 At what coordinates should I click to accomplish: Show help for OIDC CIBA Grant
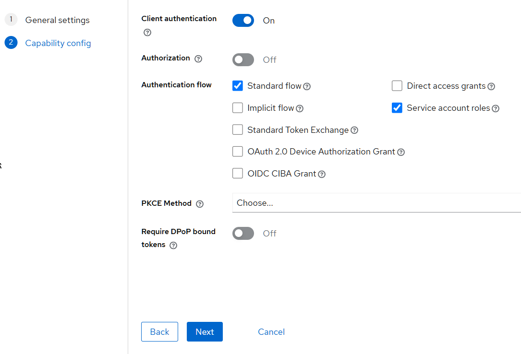[x=322, y=174]
